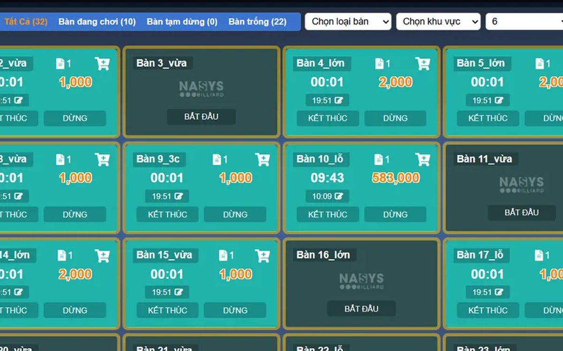View the bill document icon on Bàn 9_3c
The width and height of the screenshot is (563, 351).
point(217,160)
